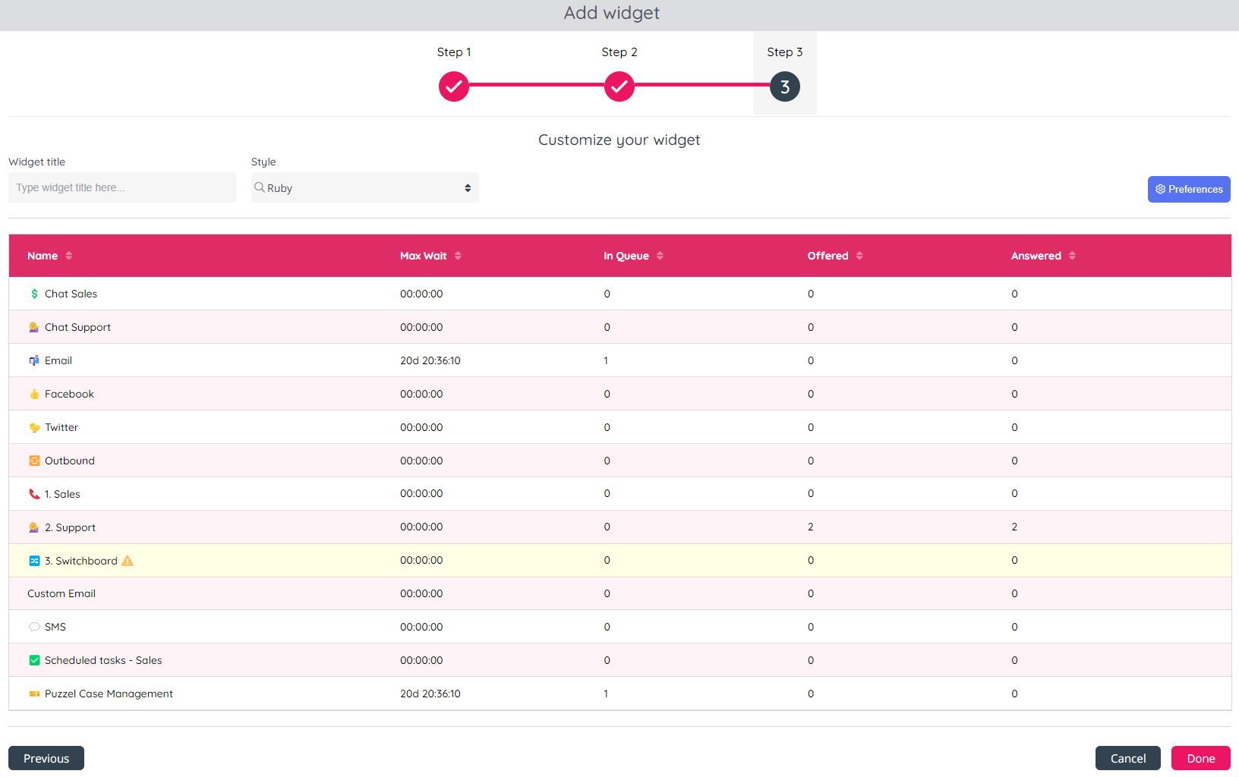
Task: Click the warning triangle on 3. Switchboard
Action: [128, 561]
